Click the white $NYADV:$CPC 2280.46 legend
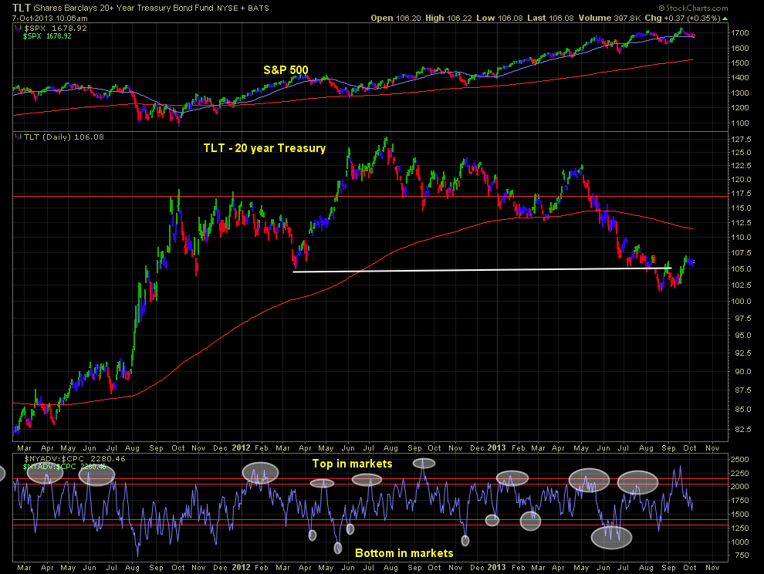764x574 pixels. click(75, 458)
